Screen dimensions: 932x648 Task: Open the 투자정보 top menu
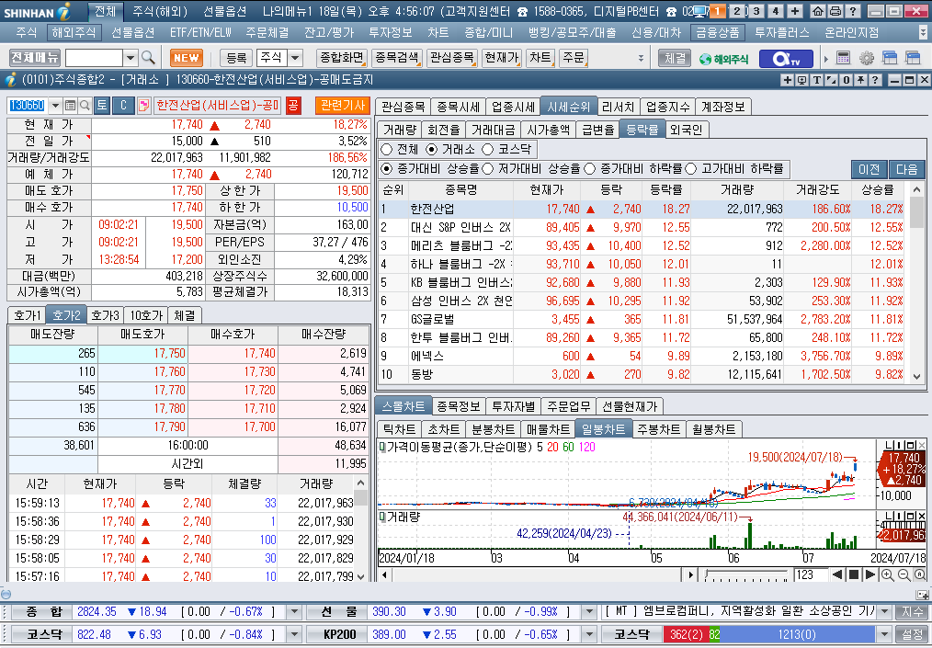(390, 33)
